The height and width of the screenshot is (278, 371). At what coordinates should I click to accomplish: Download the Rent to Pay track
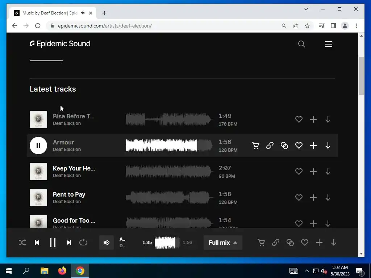[x=328, y=197]
